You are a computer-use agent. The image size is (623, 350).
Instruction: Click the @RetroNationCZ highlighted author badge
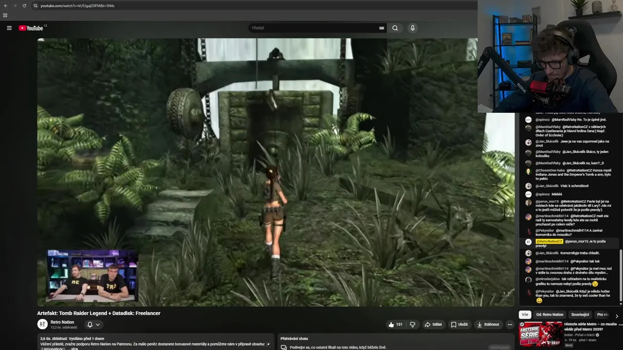pos(549,241)
